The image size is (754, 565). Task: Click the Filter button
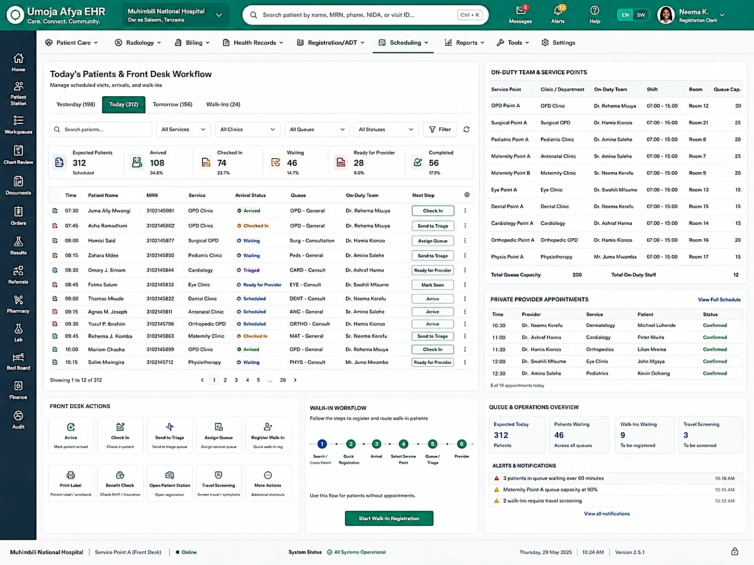click(x=440, y=130)
